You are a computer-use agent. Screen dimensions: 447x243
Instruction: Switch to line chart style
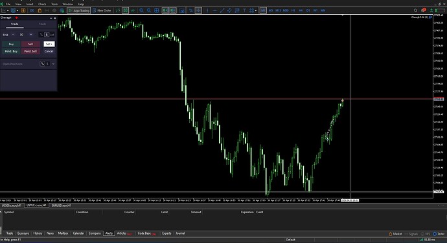[133, 10]
